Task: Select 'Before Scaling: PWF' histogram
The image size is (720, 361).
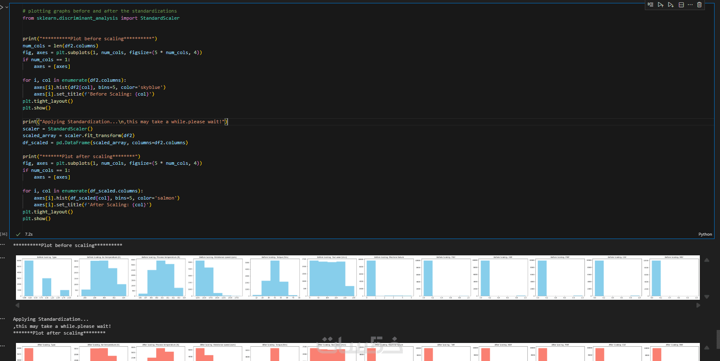Action: (558, 277)
